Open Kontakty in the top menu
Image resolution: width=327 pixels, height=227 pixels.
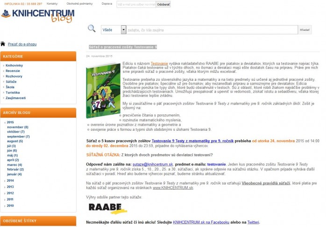coord(52,4)
